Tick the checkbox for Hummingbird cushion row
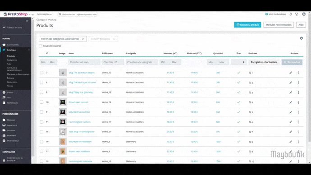This screenshot has width=311, height=175. tap(41, 122)
